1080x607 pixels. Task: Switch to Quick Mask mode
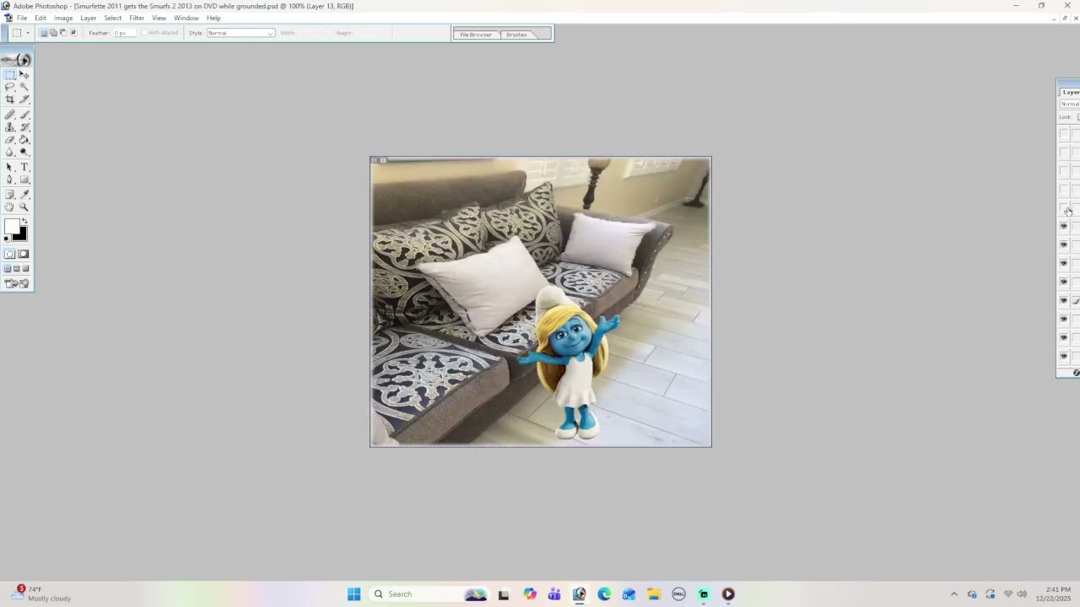pyautogui.click(x=24, y=254)
